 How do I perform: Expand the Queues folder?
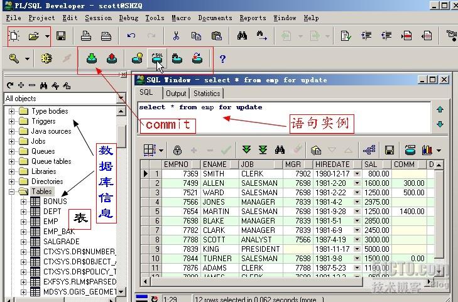pos(11,151)
